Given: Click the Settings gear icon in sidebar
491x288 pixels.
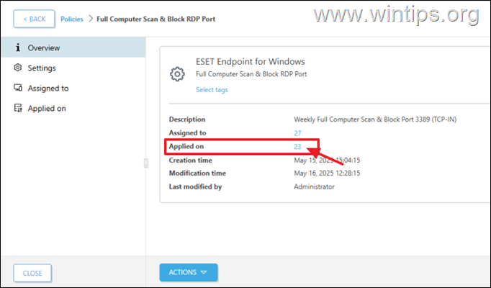Looking at the screenshot, I should click(17, 68).
